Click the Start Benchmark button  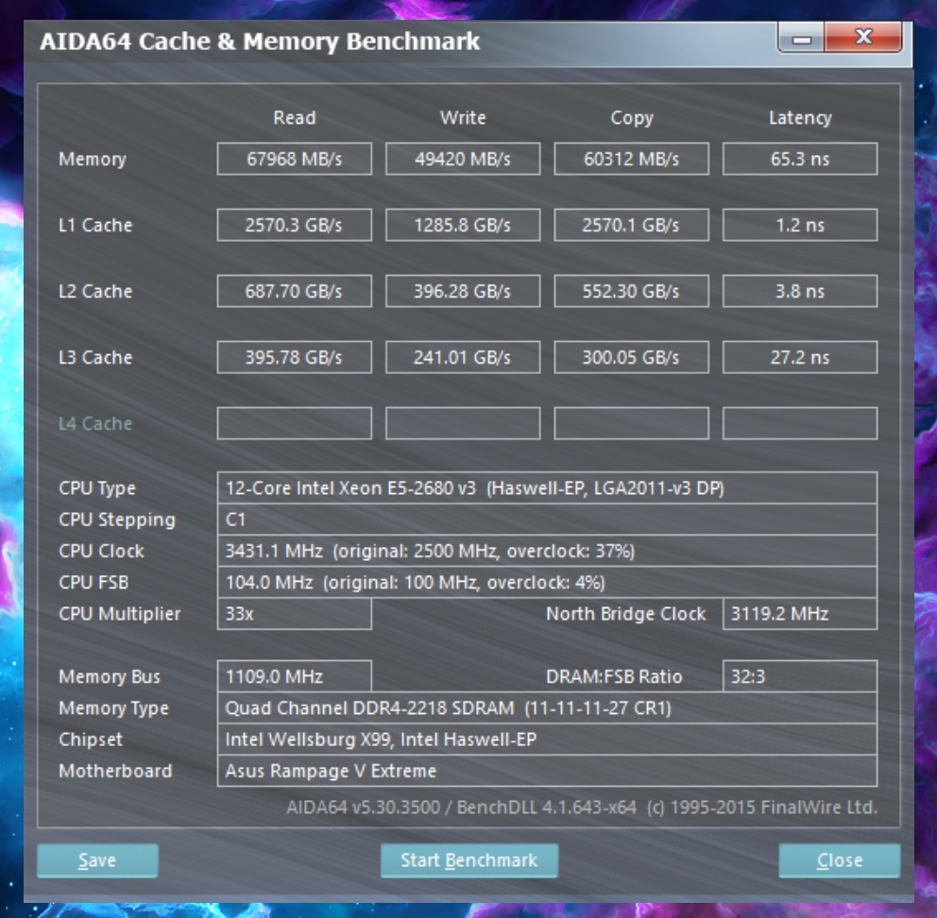coord(469,860)
